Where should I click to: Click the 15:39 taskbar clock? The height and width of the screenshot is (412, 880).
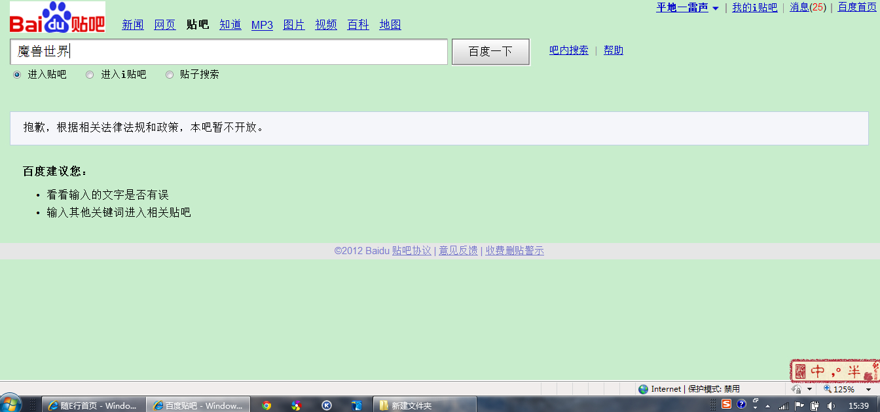click(x=858, y=406)
